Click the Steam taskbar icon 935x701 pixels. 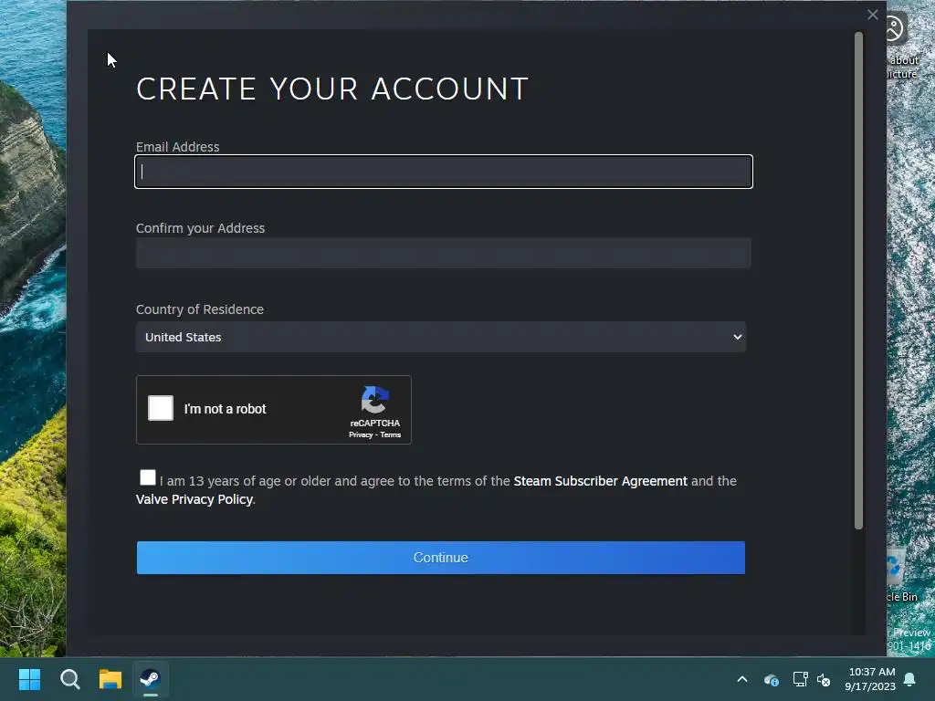pos(151,679)
